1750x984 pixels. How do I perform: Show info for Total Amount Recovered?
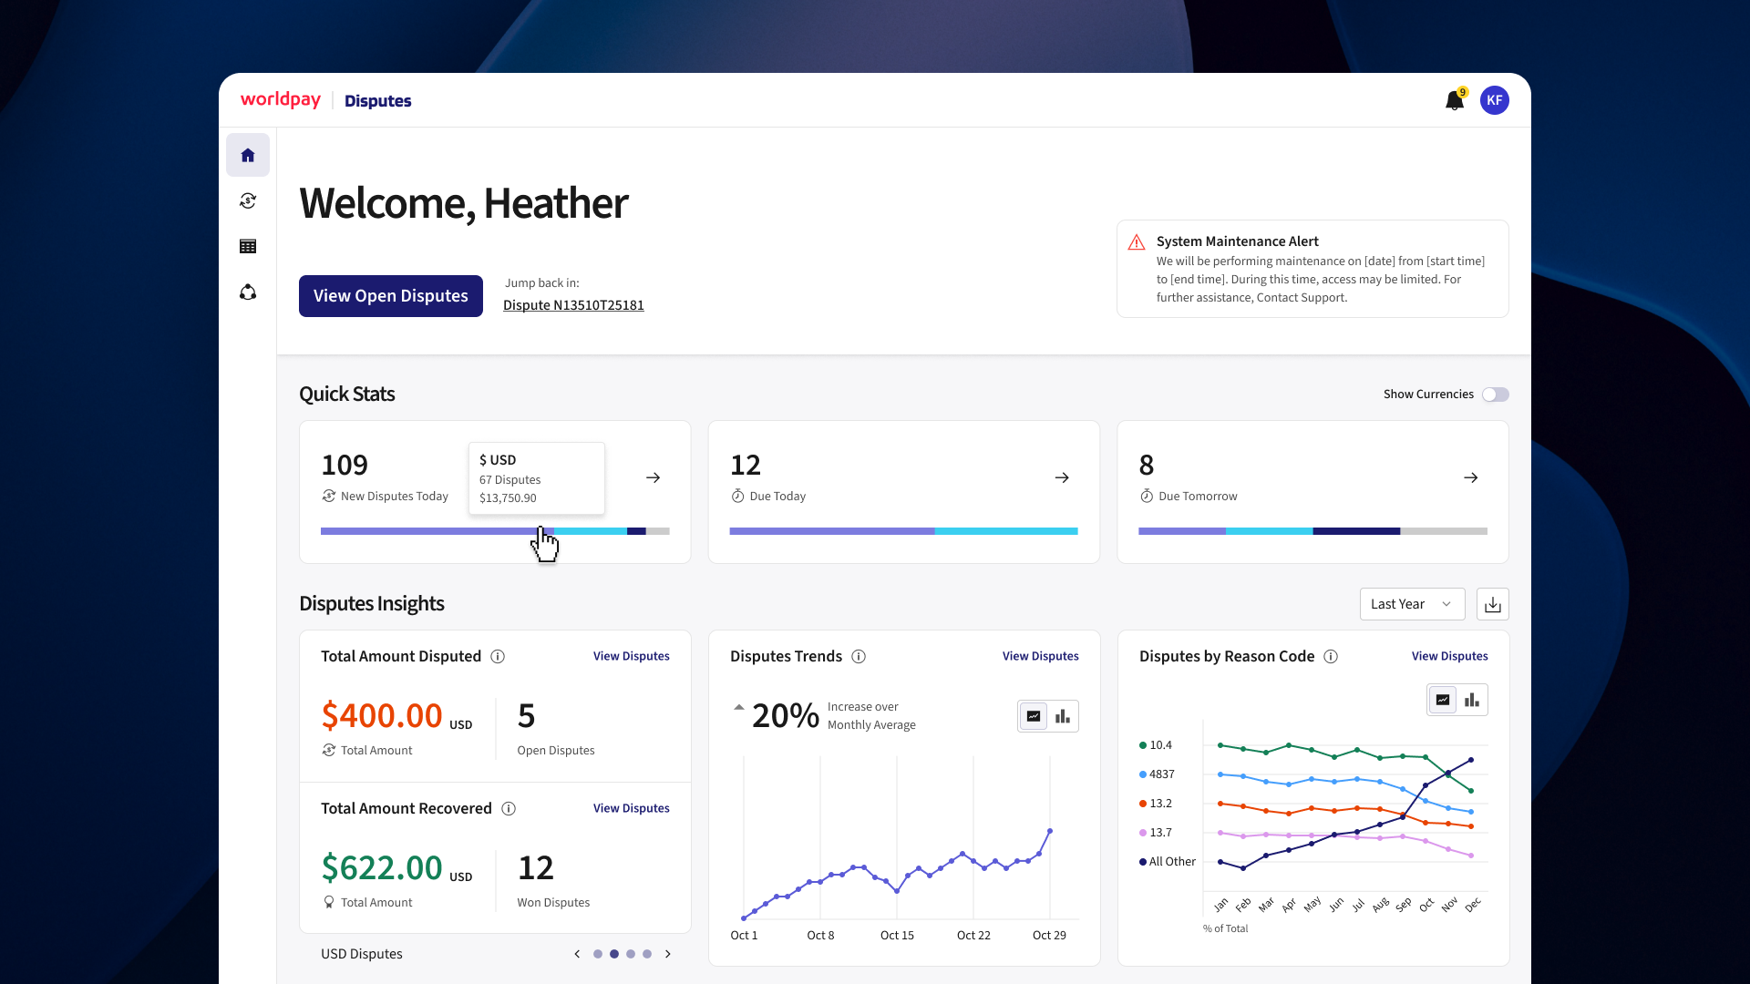[x=509, y=809]
